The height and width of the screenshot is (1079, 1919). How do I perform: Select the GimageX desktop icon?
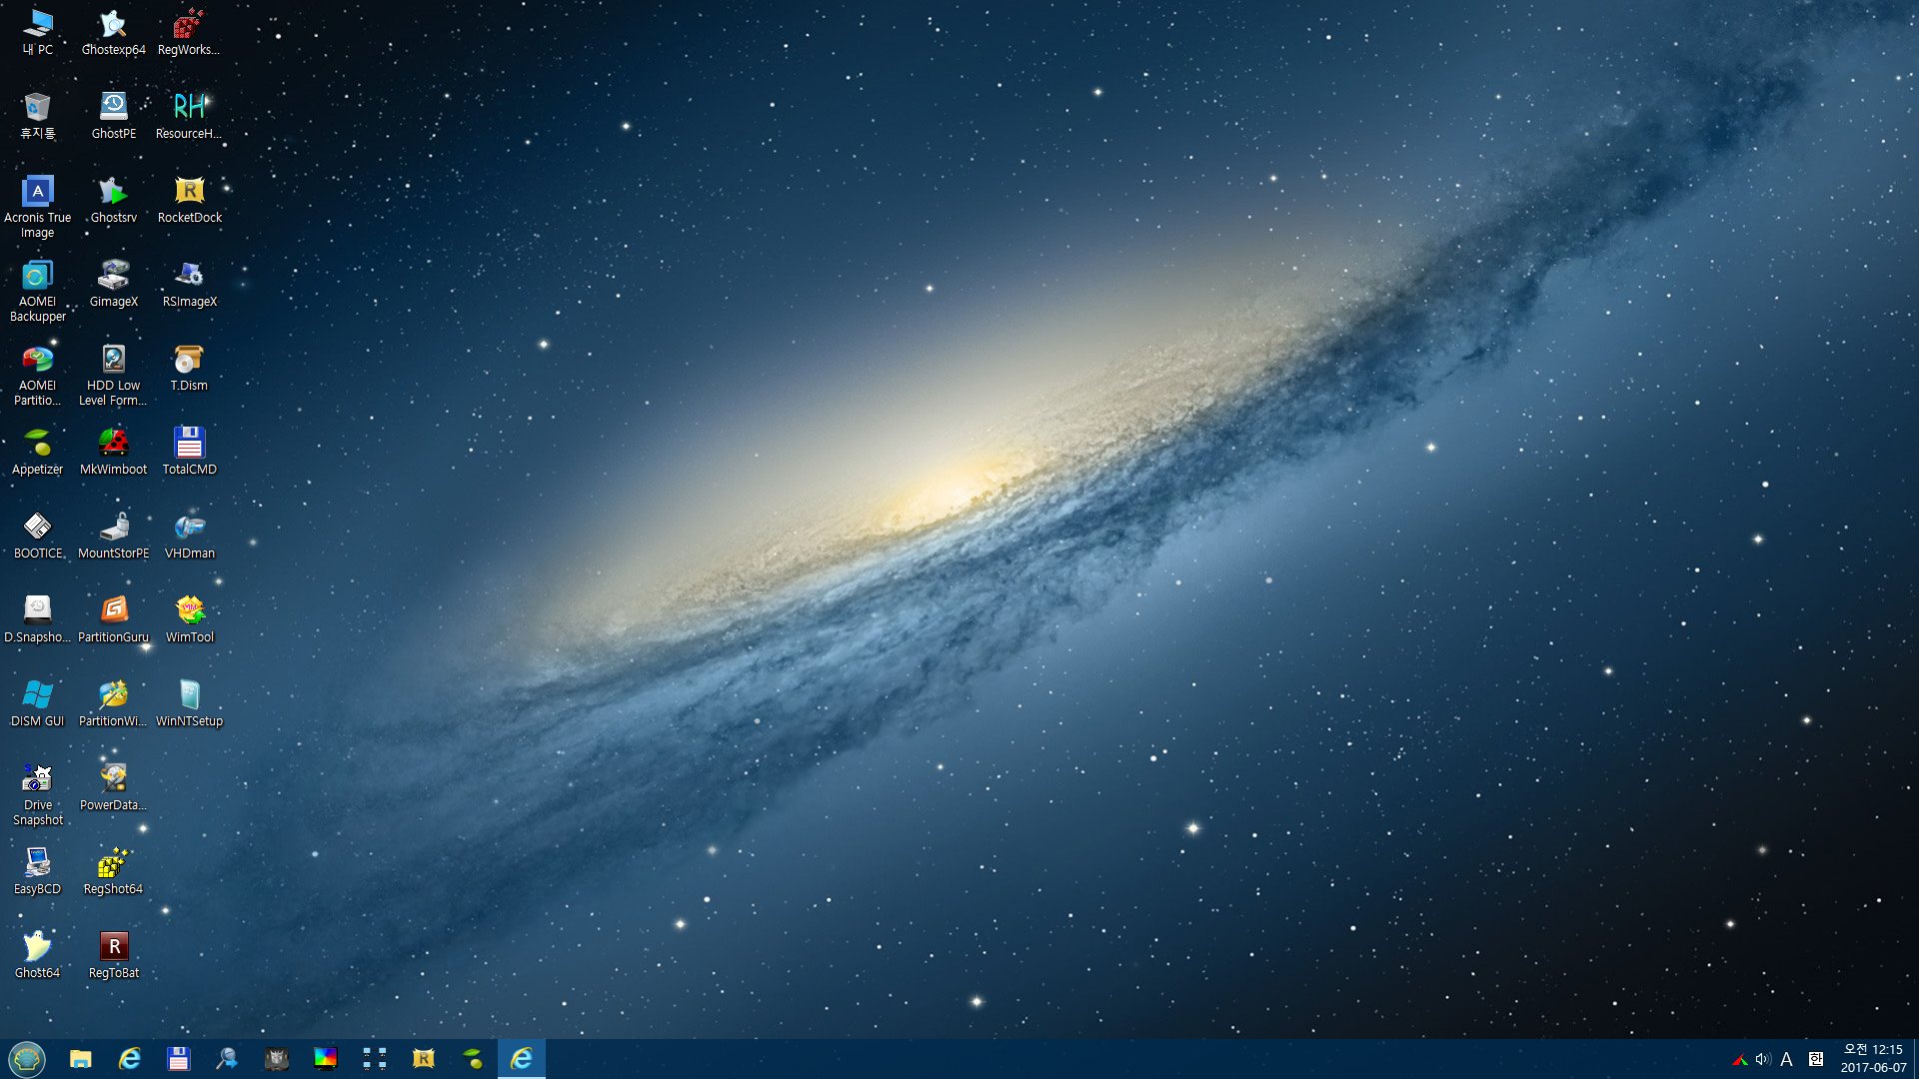point(114,284)
